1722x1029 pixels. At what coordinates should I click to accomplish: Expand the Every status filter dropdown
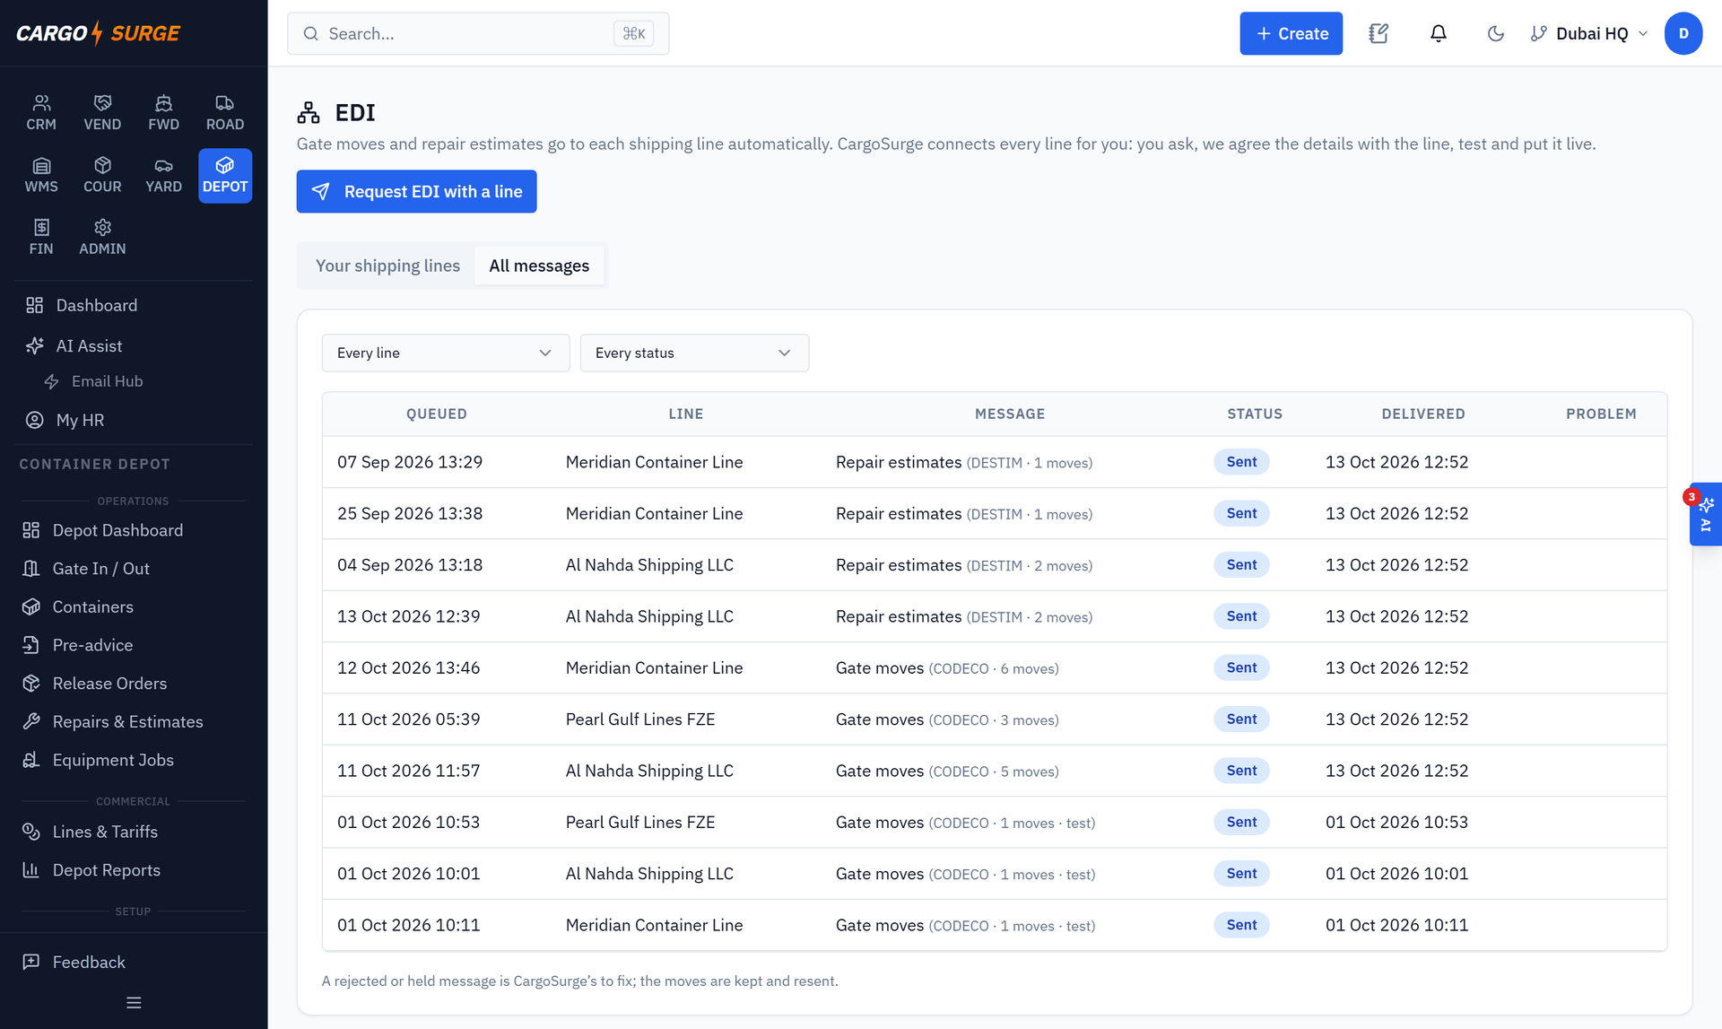coord(694,353)
